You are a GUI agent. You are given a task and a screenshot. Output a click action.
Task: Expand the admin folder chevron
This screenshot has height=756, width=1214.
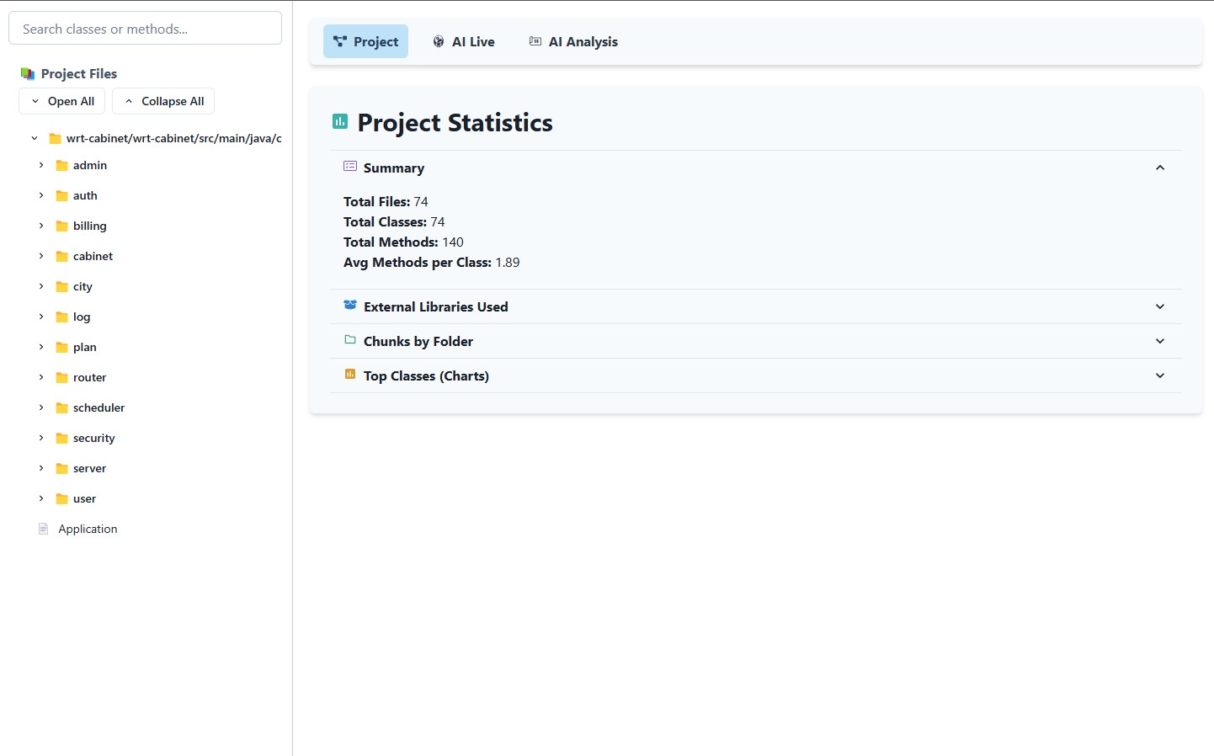click(x=41, y=165)
